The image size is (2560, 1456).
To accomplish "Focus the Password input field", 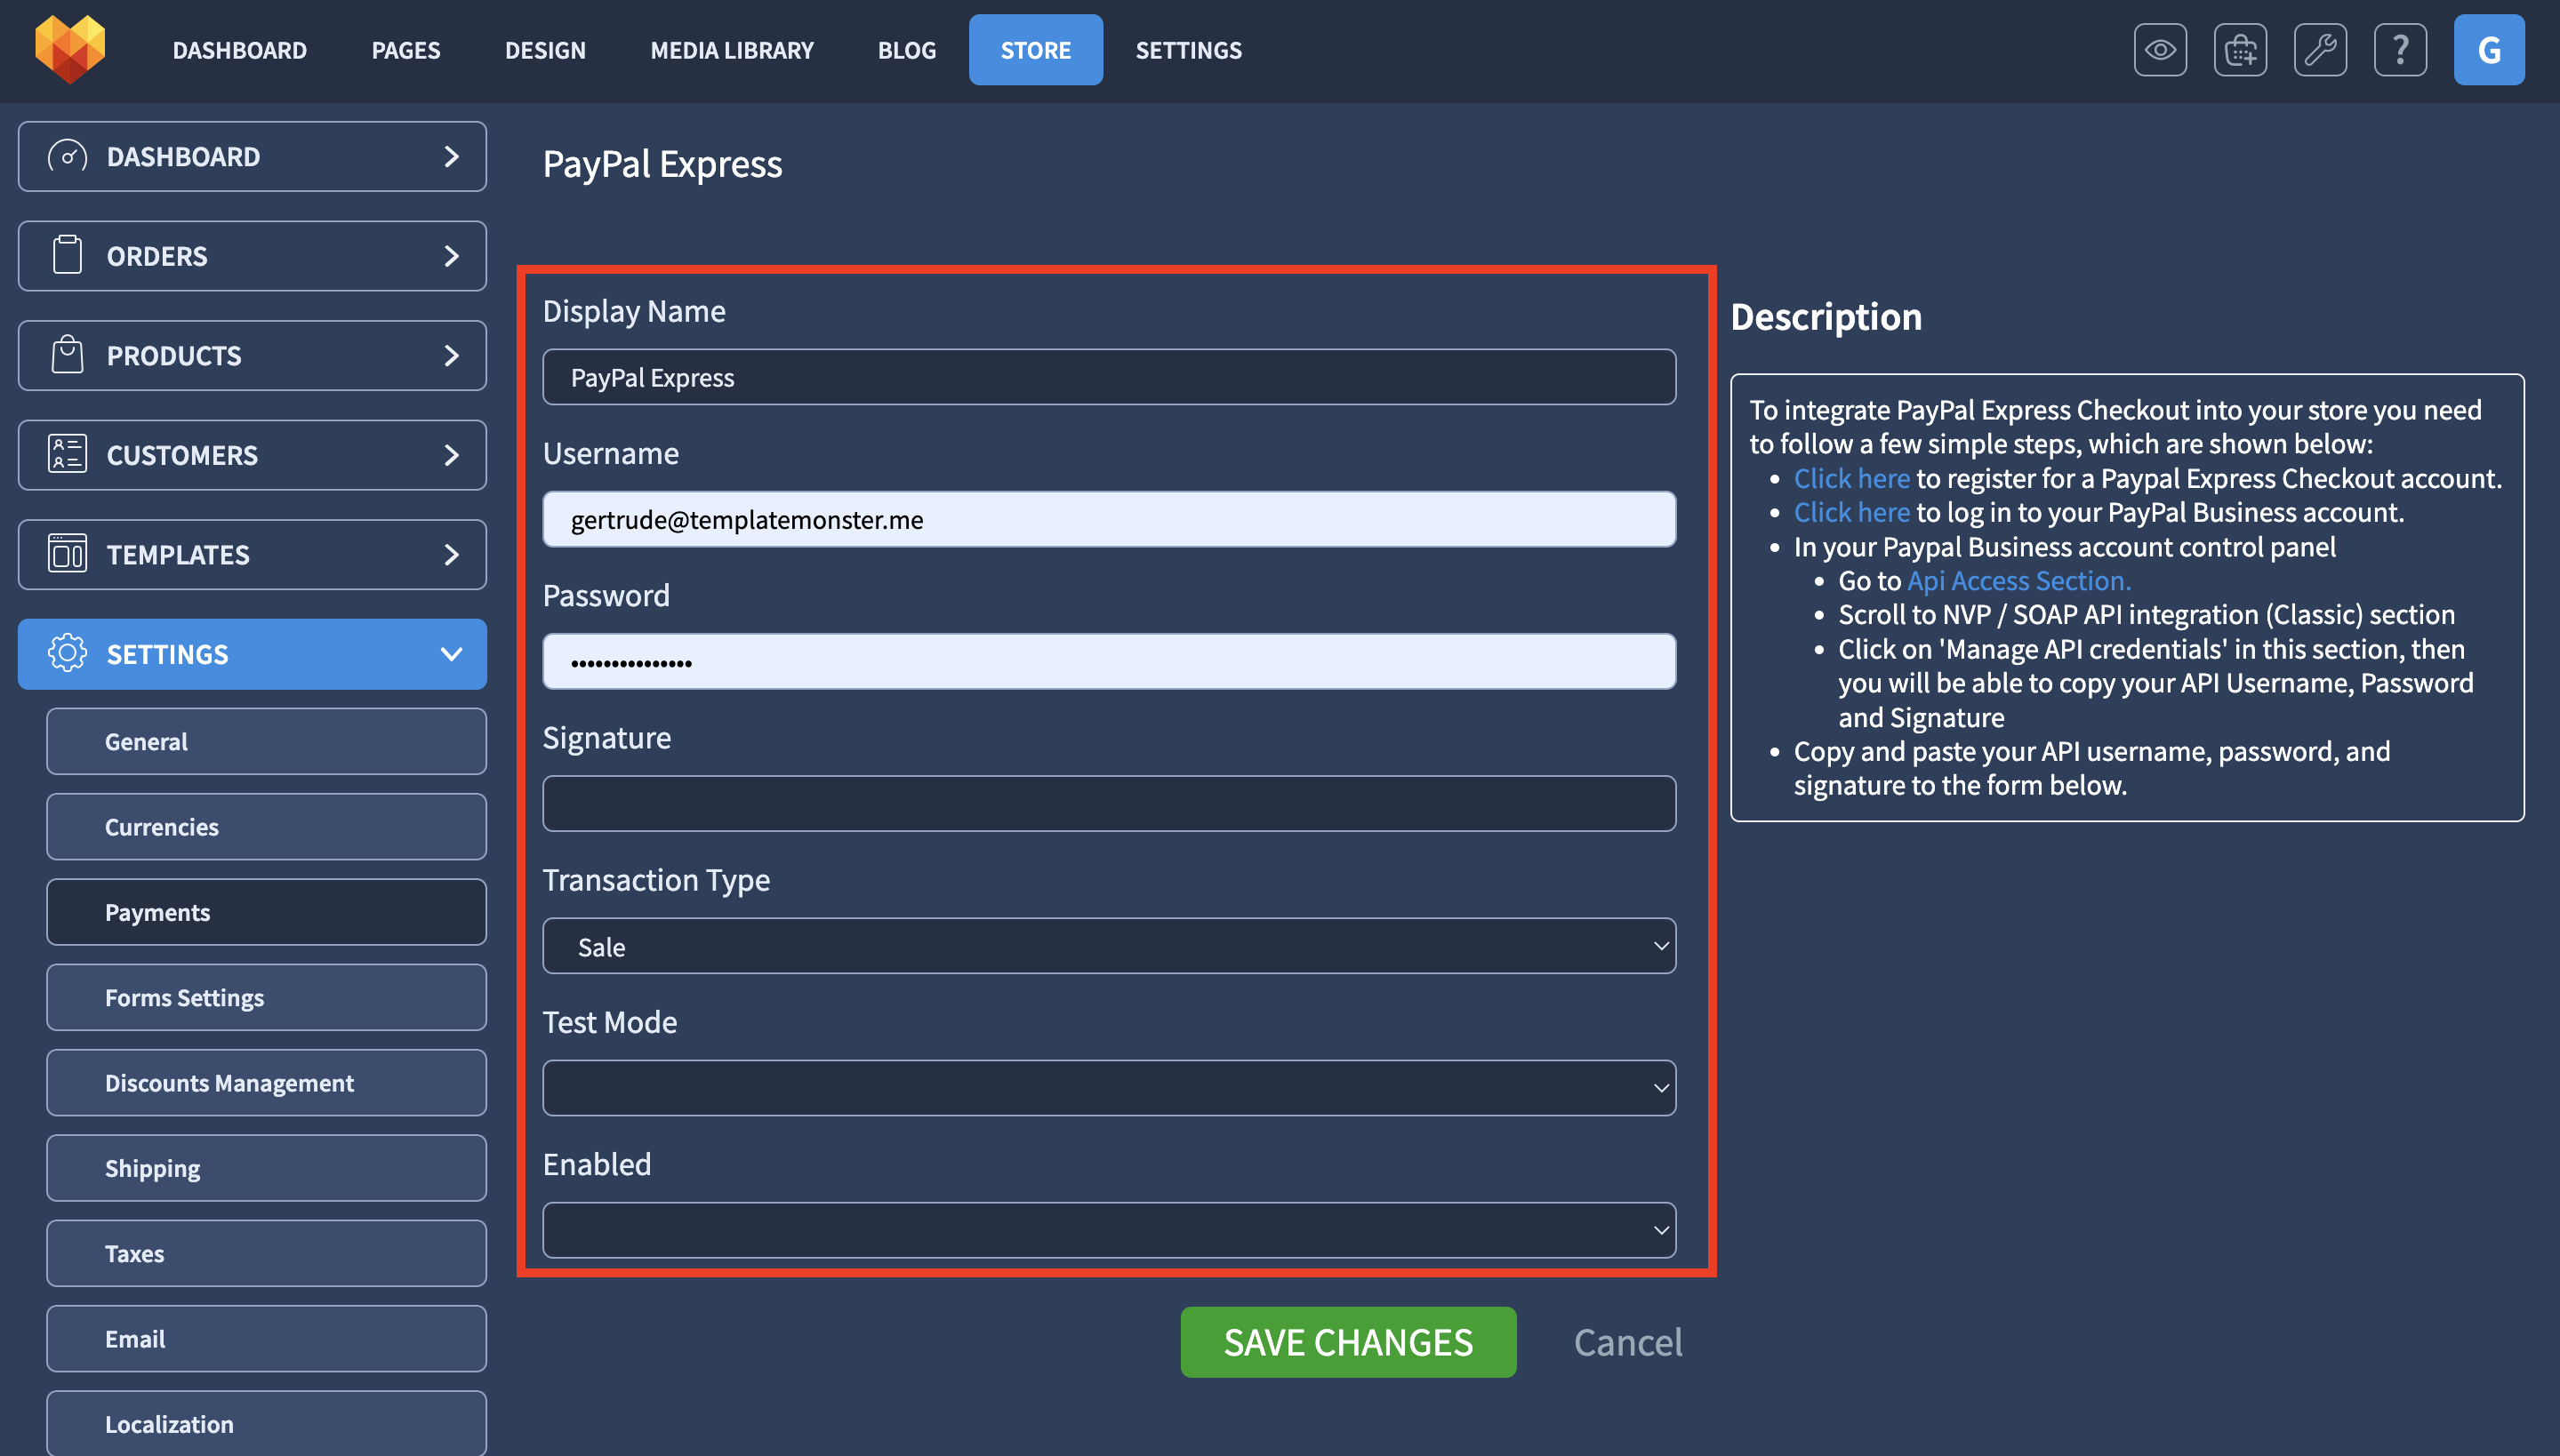I will [1109, 661].
